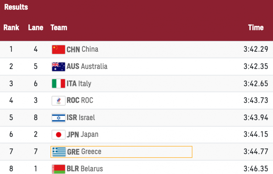Click the Team column header
Viewport: 273px width, 174px height.
point(59,27)
